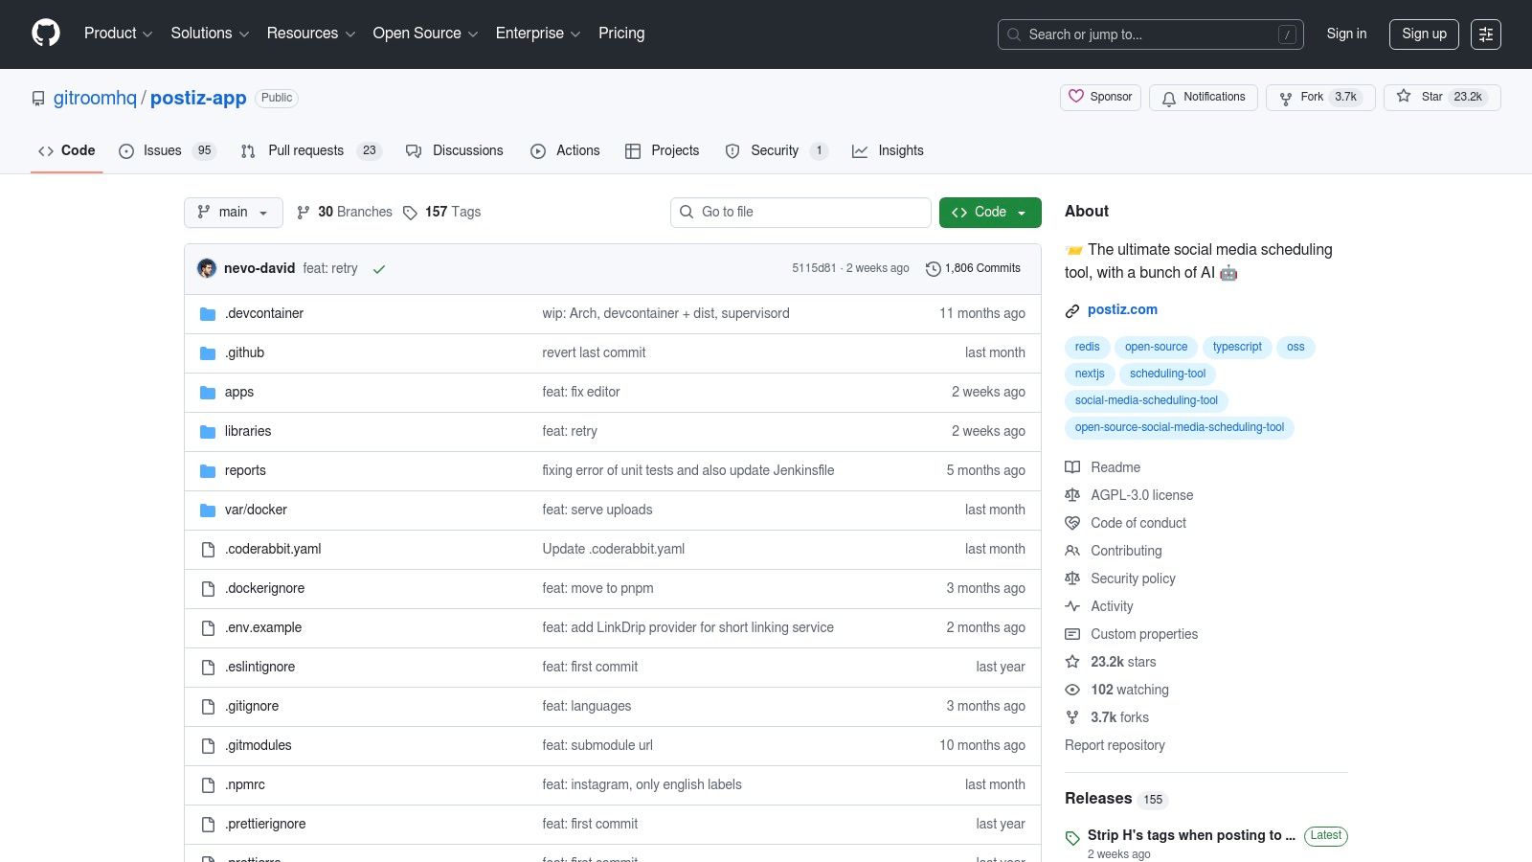The height and width of the screenshot is (862, 1532).
Task: Expand the Product menu
Action: (118, 34)
